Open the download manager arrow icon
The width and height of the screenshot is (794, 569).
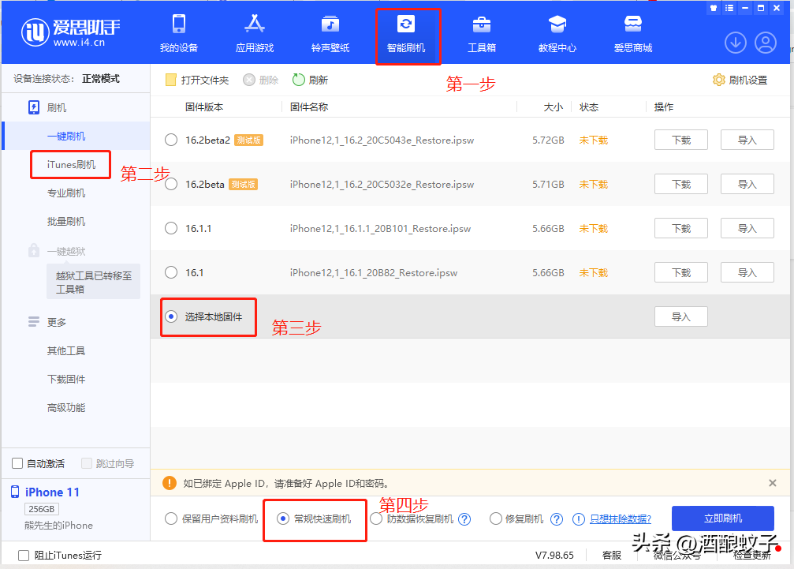(x=736, y=43)
